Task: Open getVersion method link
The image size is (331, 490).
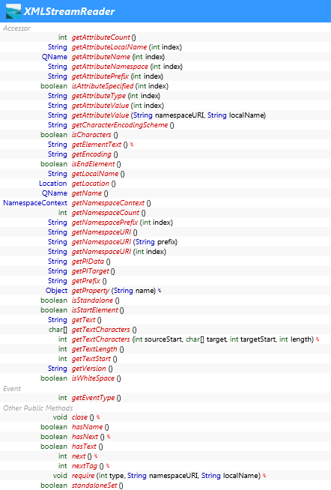Action: 89,368
